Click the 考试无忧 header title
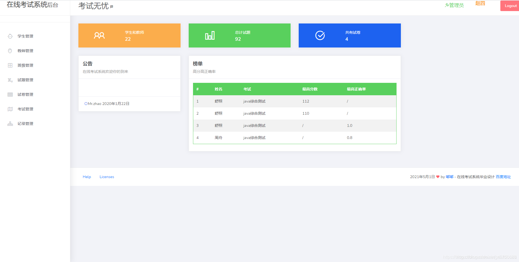Screen dimensions: 519x262 [94, 6]
